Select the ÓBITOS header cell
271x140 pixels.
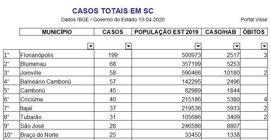254,32
